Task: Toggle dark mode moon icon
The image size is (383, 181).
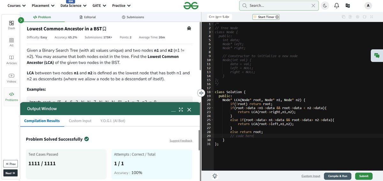Action: (325, 5)
